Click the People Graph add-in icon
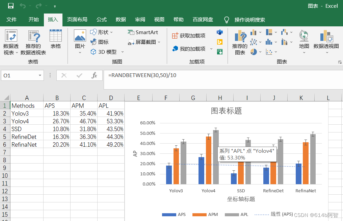 (220, 52)
